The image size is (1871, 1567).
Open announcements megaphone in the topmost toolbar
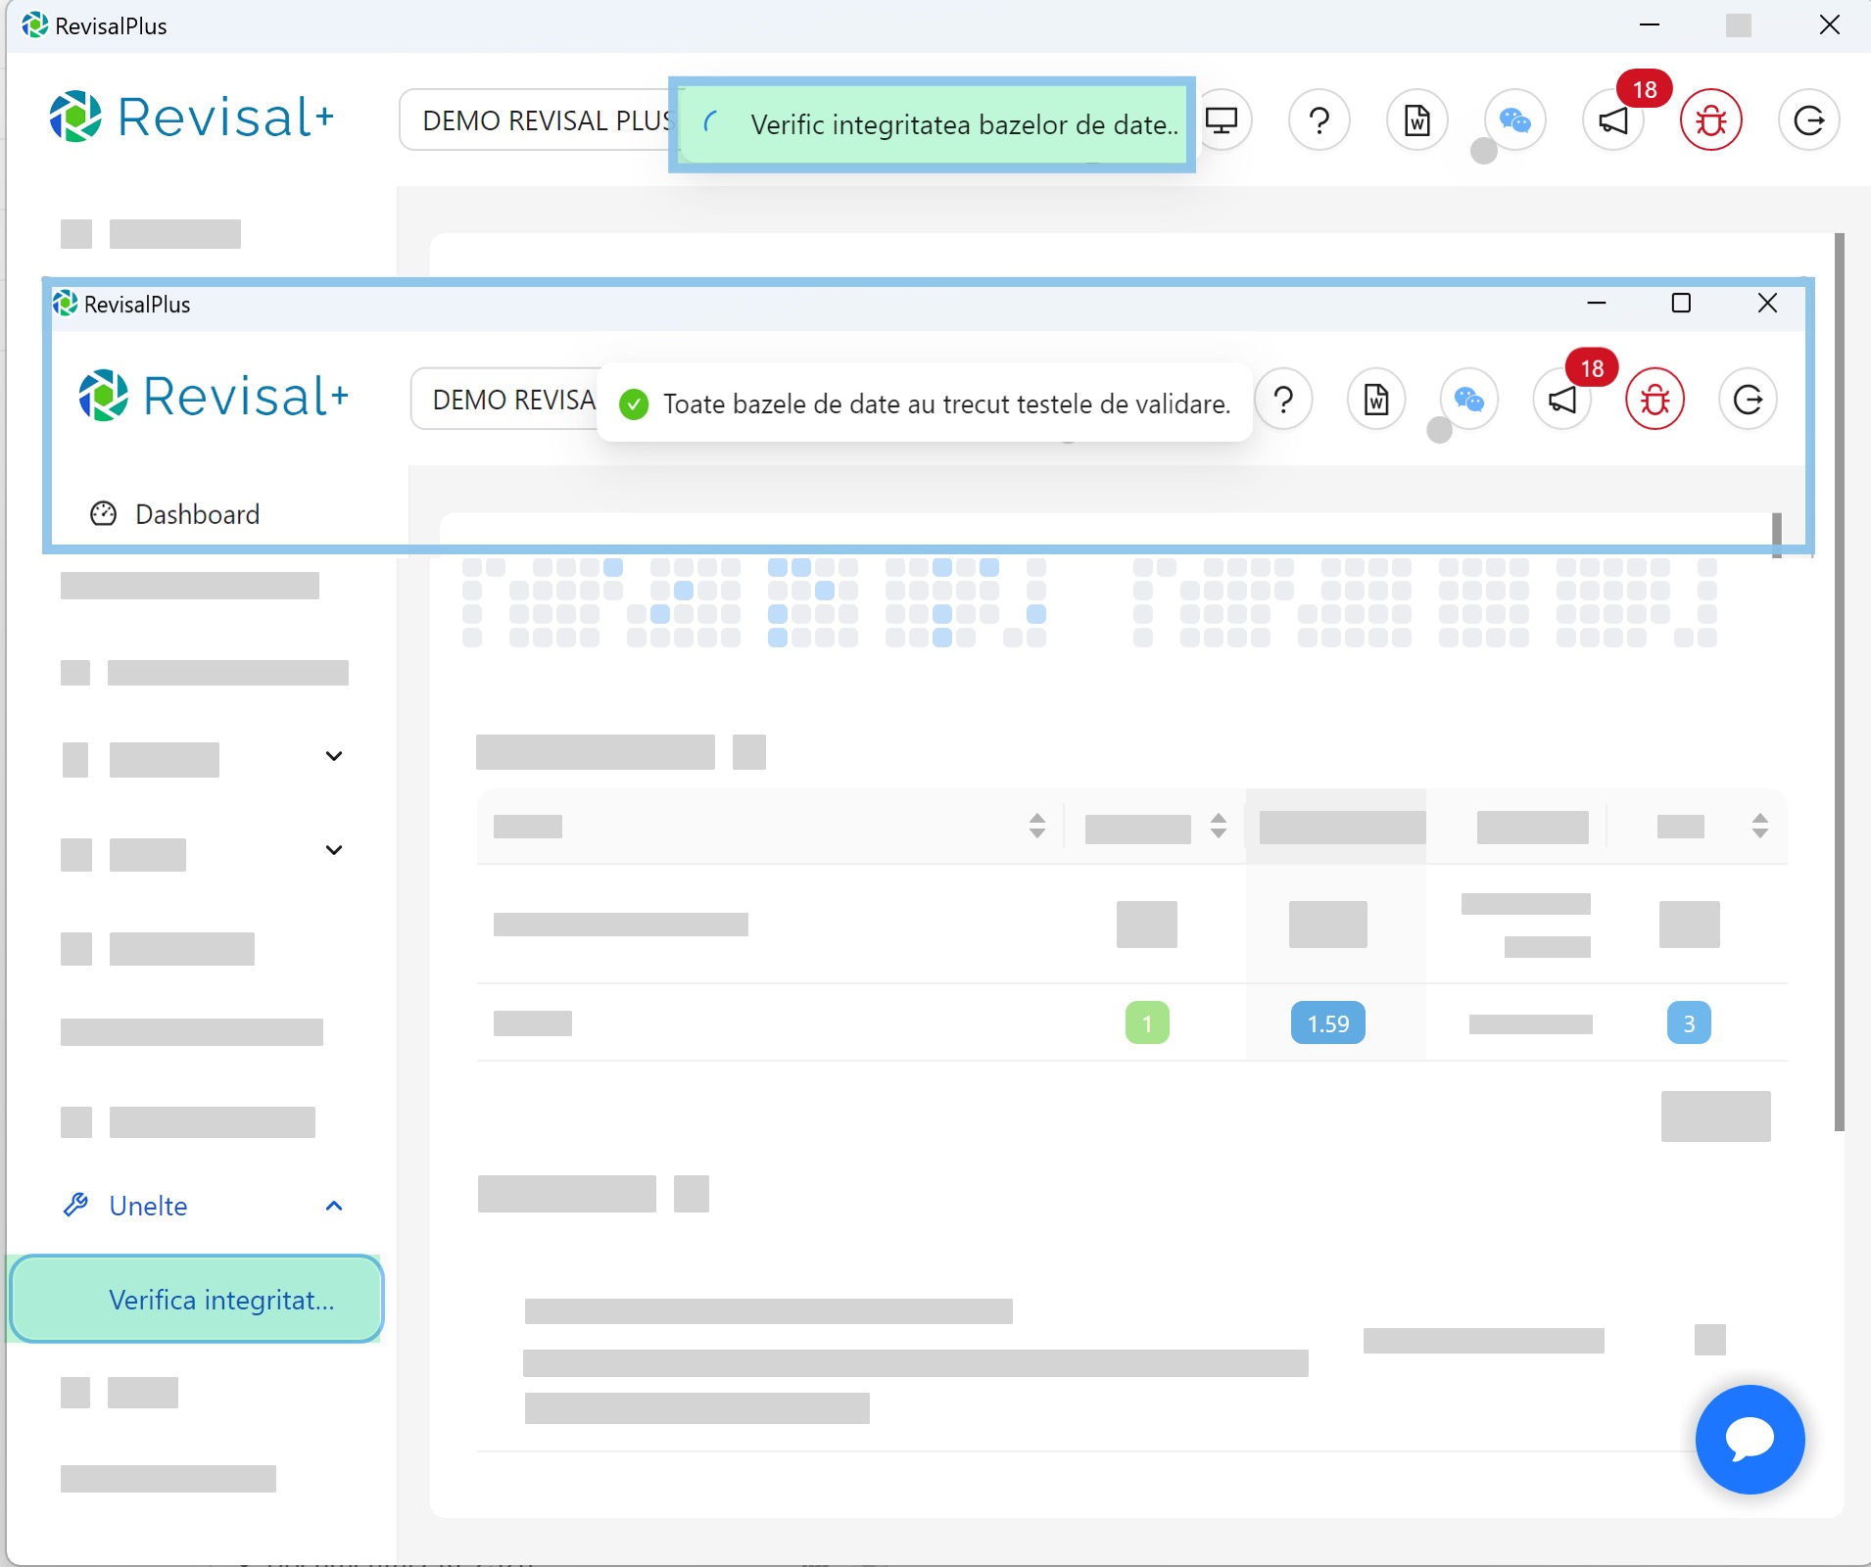pyautogui.click(x=1613, y=120)
